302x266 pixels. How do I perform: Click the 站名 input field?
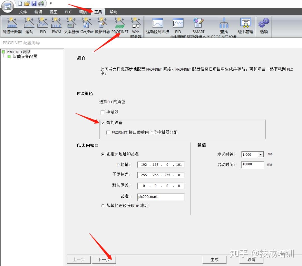point(161,197)
